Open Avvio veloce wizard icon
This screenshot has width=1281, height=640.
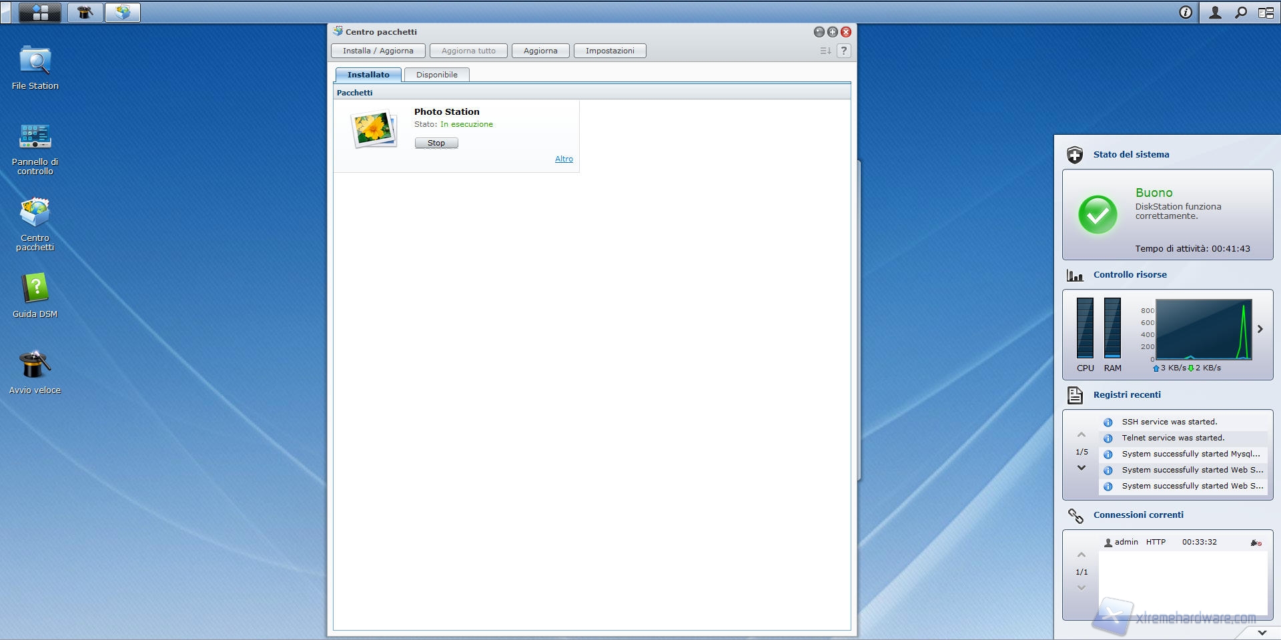[x=35, y=365]
